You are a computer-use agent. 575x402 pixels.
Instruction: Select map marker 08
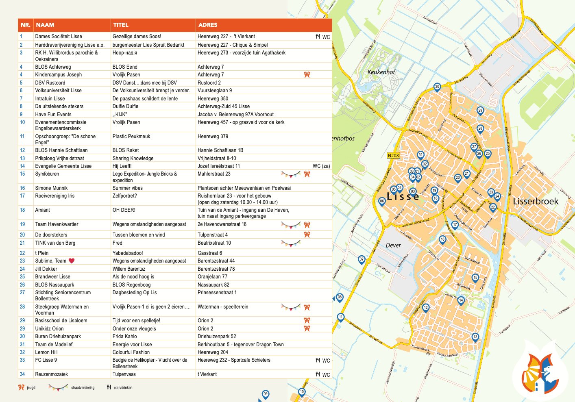tap(340, 298)
